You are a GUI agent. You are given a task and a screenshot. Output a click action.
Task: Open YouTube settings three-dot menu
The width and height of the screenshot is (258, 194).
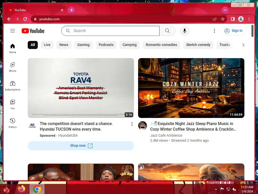pos(214,31)
